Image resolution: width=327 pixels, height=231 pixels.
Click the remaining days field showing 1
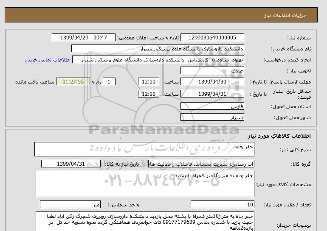[109, 81]
